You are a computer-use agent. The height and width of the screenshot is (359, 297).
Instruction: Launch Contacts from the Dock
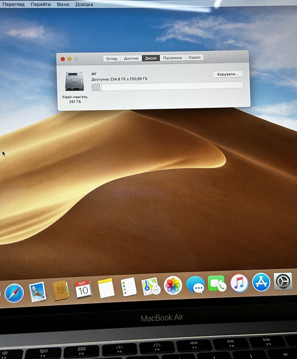60,290
